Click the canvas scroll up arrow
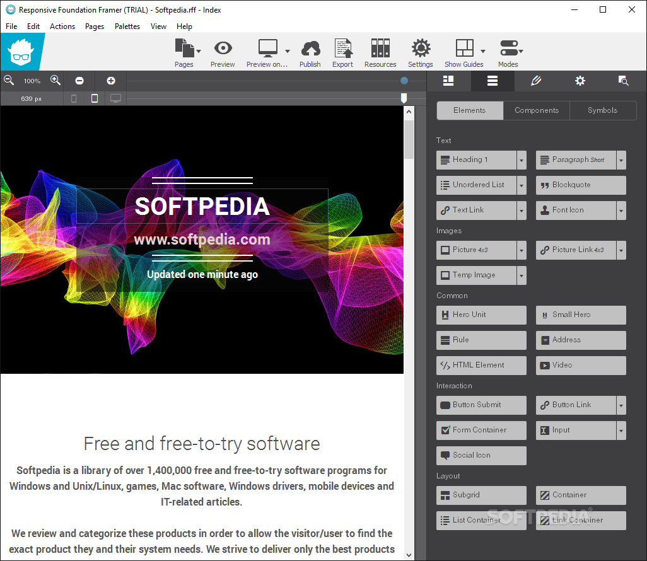 coord(409,112)
